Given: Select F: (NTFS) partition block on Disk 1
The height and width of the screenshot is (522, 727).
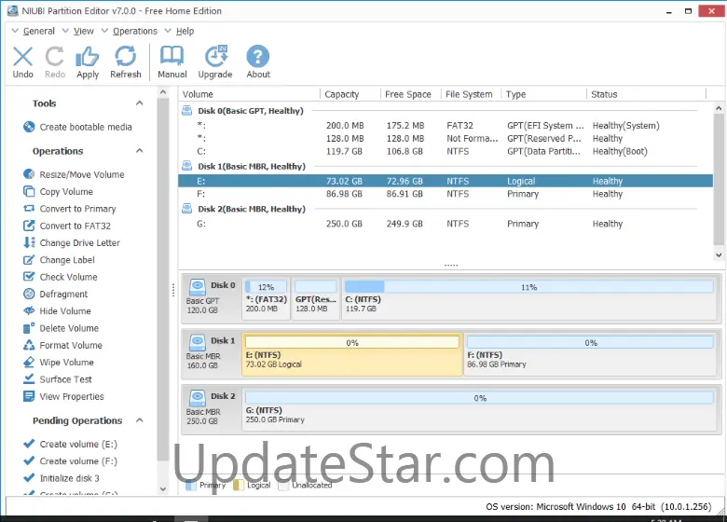Looking at the screenshot, I should 590,354.
